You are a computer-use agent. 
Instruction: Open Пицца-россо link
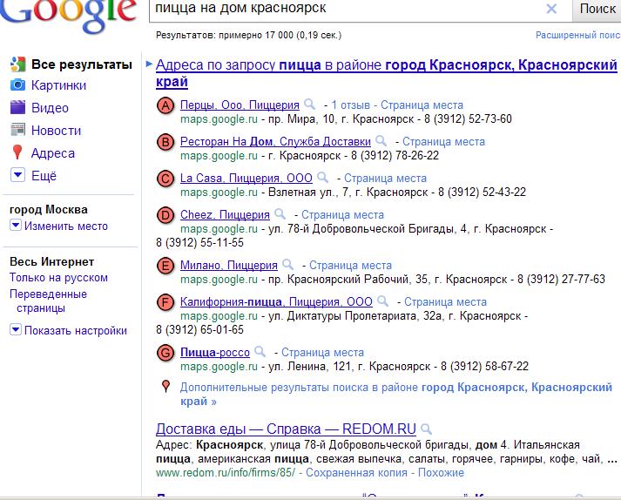coord(215,352)
